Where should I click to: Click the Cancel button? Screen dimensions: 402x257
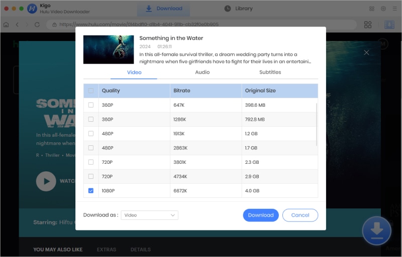coord(300,215)
